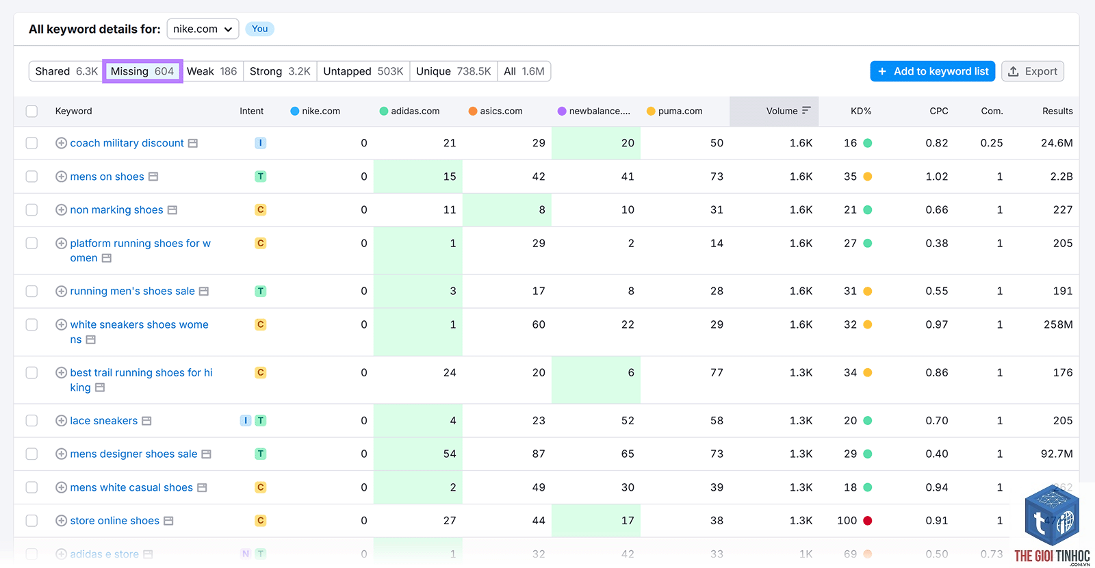Show the All 1.6M tab
Image resolution: width=1095 pixels, height=568 pixels.
click(x=524, y=71)
